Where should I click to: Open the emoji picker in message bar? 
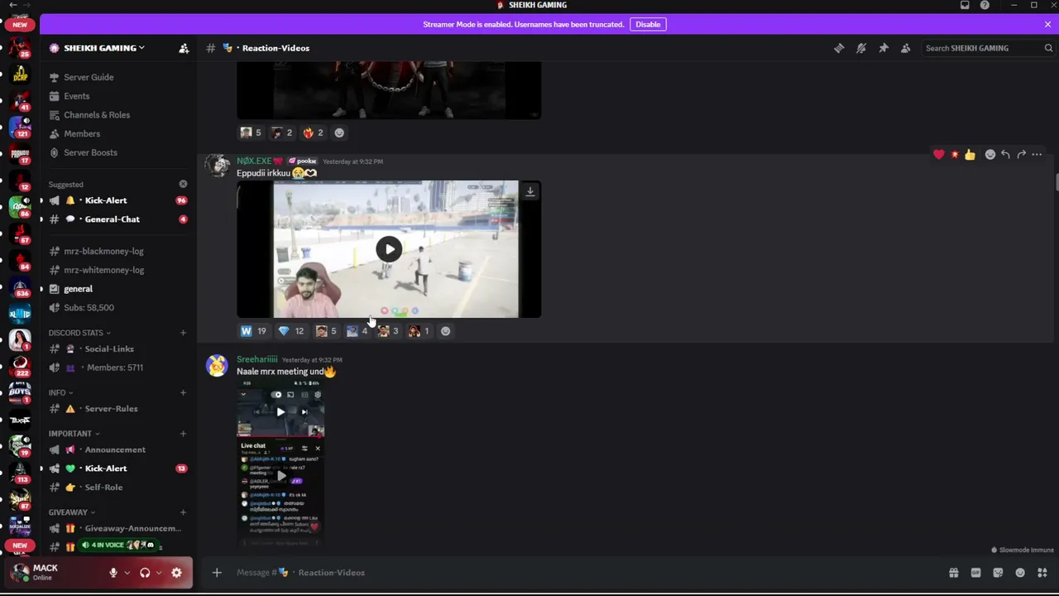tap(1020, 573)
